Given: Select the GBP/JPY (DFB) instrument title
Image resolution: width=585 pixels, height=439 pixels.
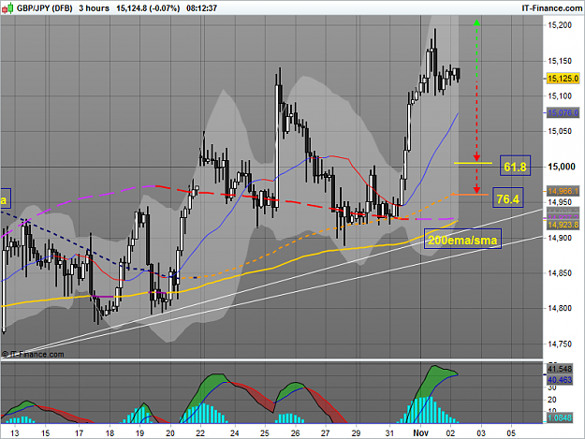Looking at the screenshot, I should pyautogui.click(x=44, y=8).
